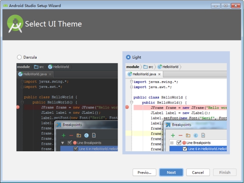244x183 pixels.
Task: Select the Light theme radio button
Action: (128, 57)
